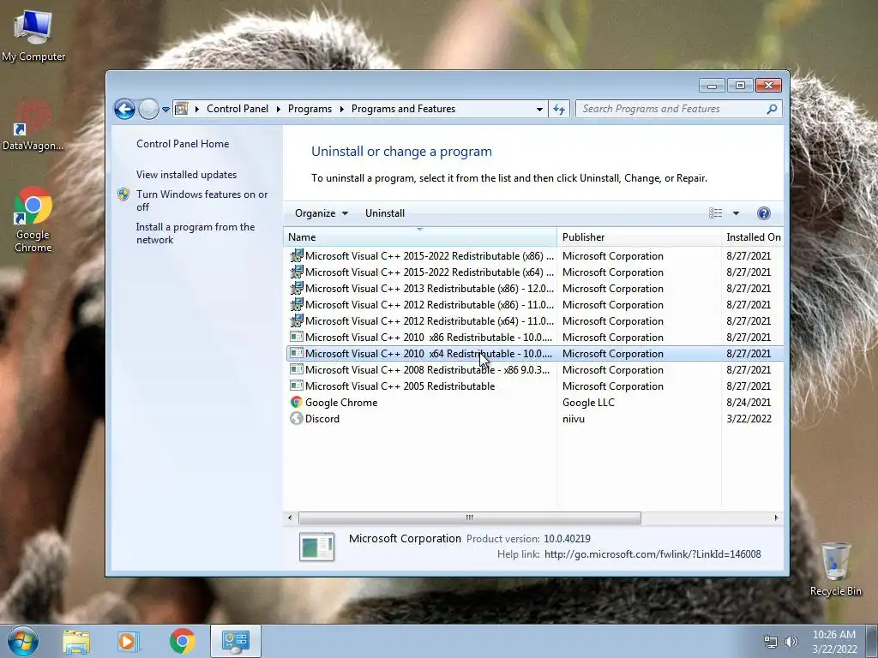
Task: Select Visual C++ 2013 Redistributable (x86) row
Action: tap(534, 288)
